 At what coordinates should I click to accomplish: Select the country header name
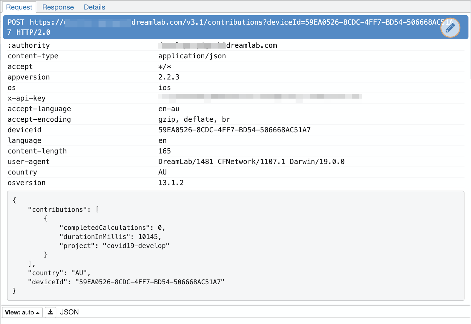click(22, 172)
